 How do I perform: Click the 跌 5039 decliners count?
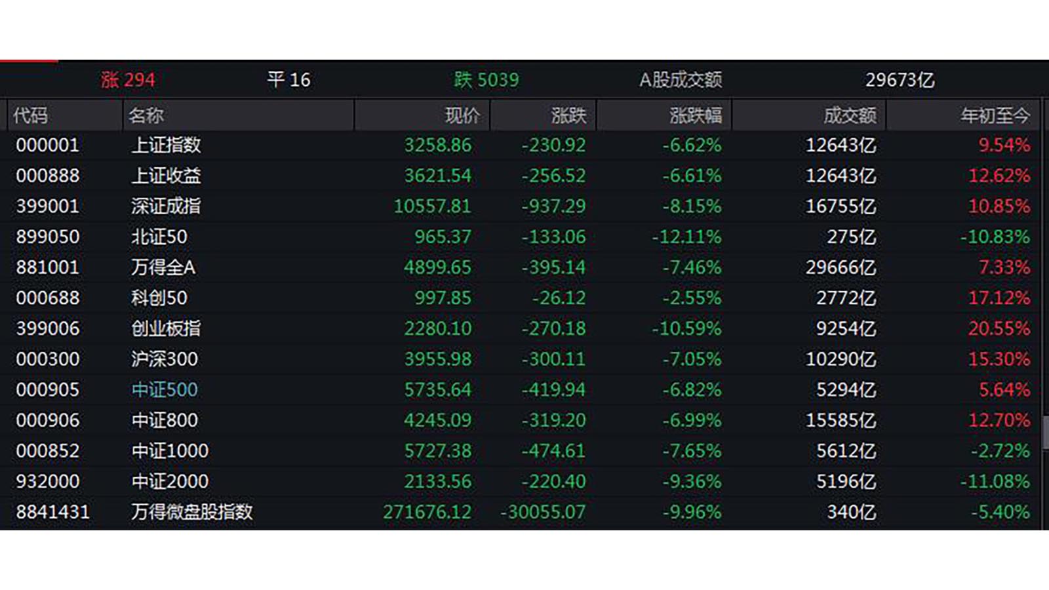[x=486, y=80]
